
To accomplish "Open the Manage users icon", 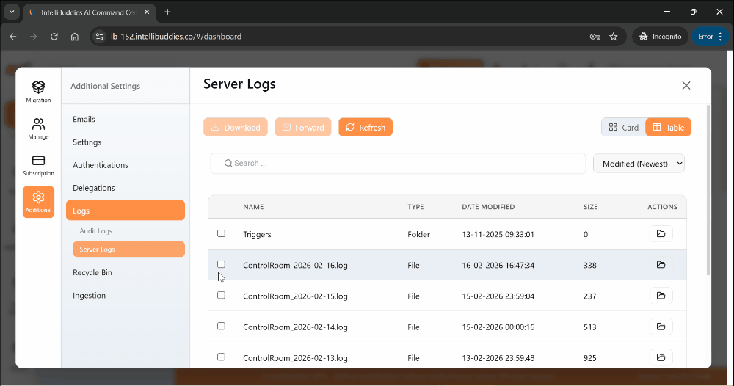I will pos(38,124).
